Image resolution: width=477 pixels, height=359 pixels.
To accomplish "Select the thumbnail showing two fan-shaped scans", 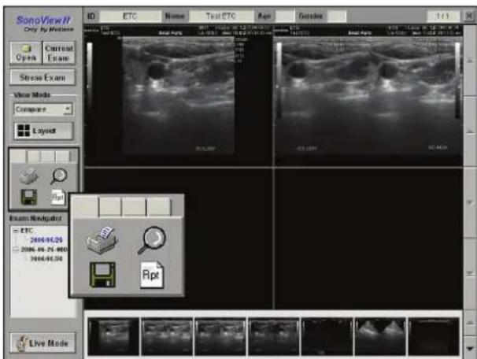I will (380, 336).
